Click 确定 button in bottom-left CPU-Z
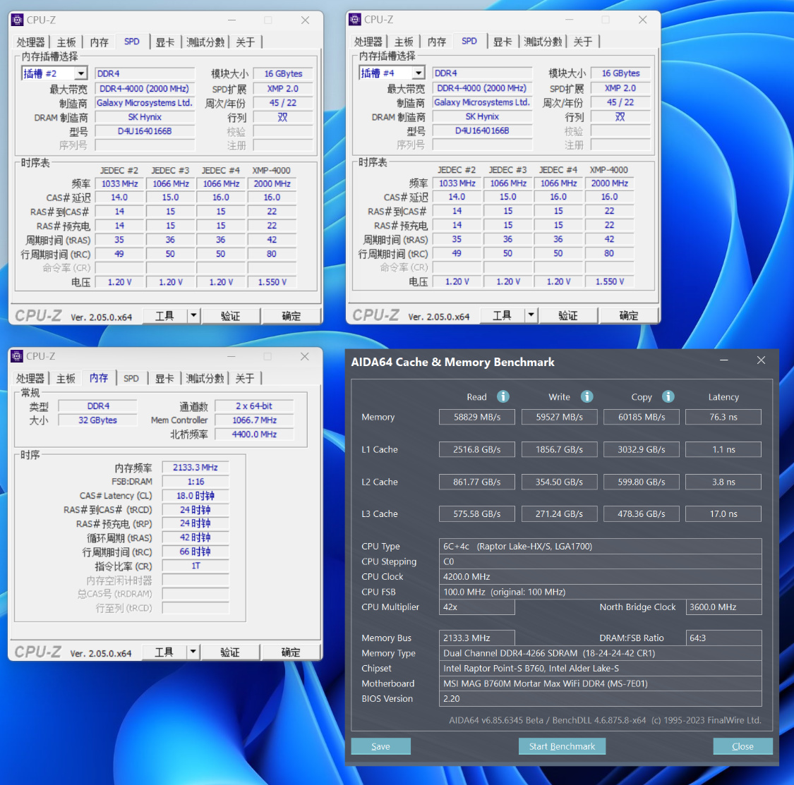The height and width of the screenshot is (785, 794). pyautogui.click(x=291, y=652)
